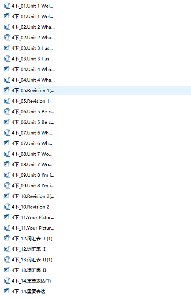This screenshot has width=191, height=298.
Task: Click the icon of 4下_13.词汇表 II without (1)
Action: pyautogui.click(x=7, y=270)
